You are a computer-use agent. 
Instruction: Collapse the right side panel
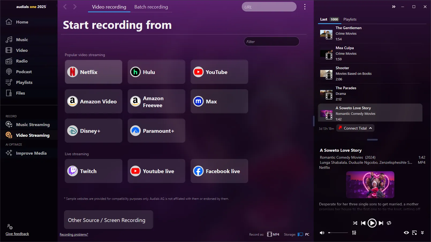394,7
